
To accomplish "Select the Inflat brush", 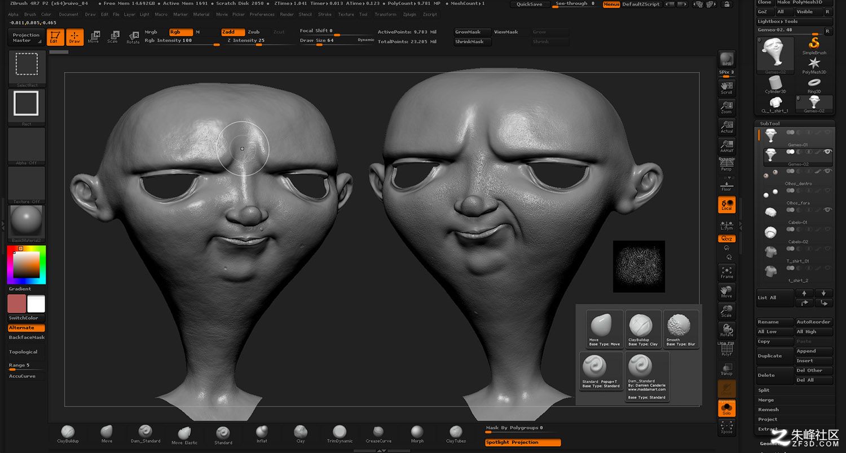I will [262, 434].
